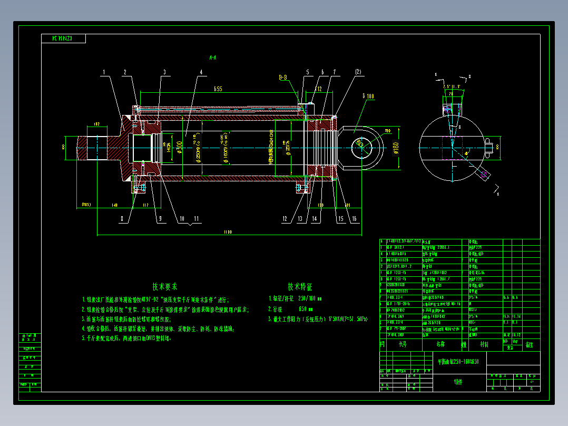
Task: Select the title text 平衡油缸250-160X650
Action: tap(458, 362)
